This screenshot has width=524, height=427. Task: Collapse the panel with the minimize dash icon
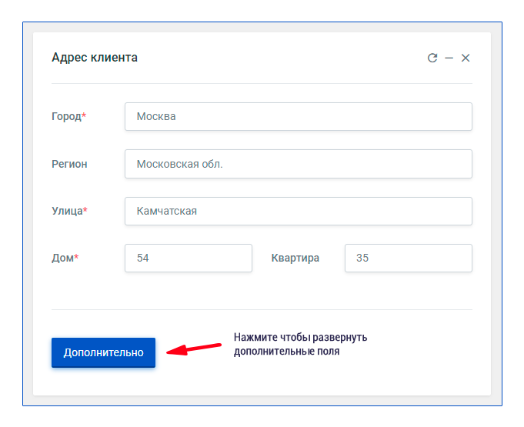[449, 58]
